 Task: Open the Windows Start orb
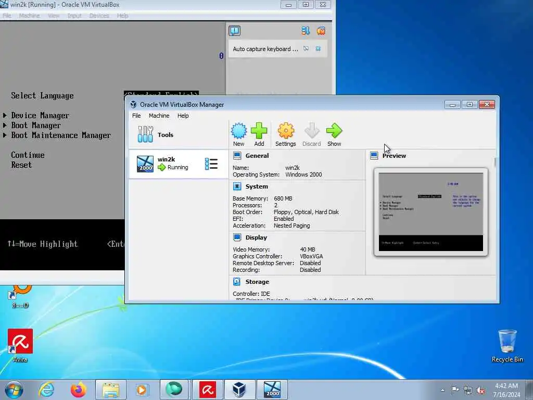point(14,390)
